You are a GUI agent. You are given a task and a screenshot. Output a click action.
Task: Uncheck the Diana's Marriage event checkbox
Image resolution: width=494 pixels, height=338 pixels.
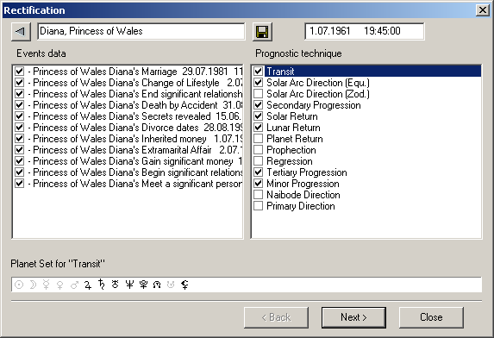pyautogui.click(x=19, y=72)
